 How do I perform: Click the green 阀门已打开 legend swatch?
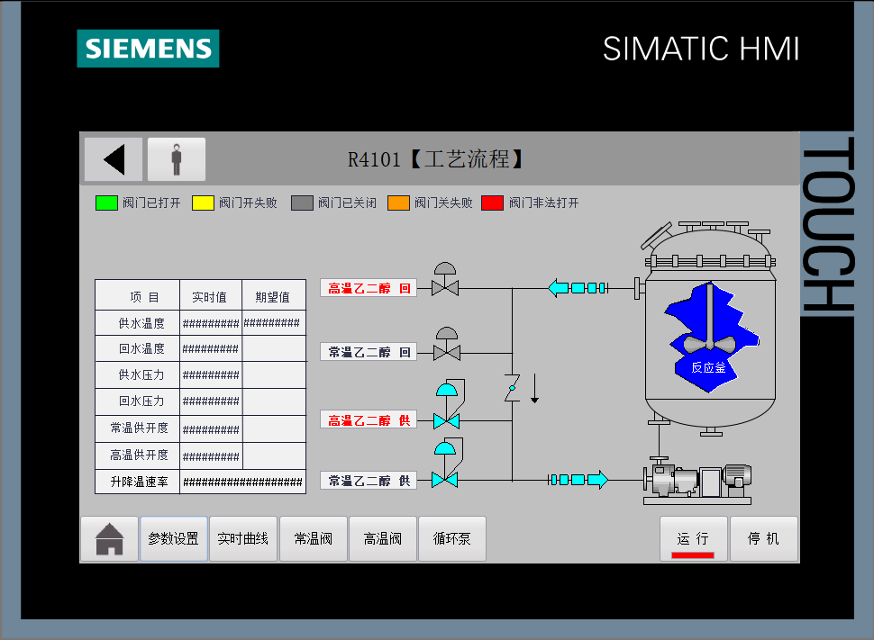(x=106, y=203)
